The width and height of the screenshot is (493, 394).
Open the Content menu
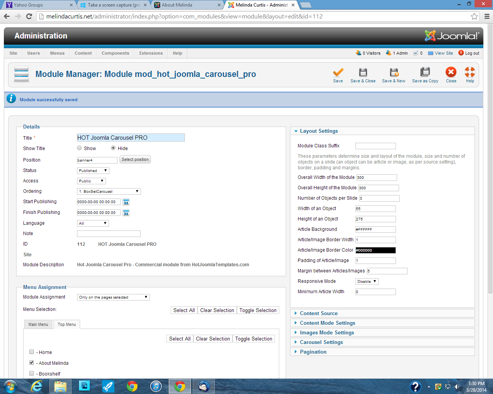(83, 53)
